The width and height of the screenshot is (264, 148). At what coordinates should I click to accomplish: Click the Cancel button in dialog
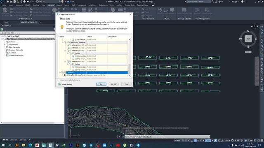coord(114,84)
